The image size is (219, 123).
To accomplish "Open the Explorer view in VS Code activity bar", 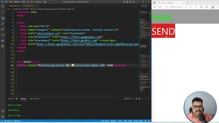I will tap(3, 6).
